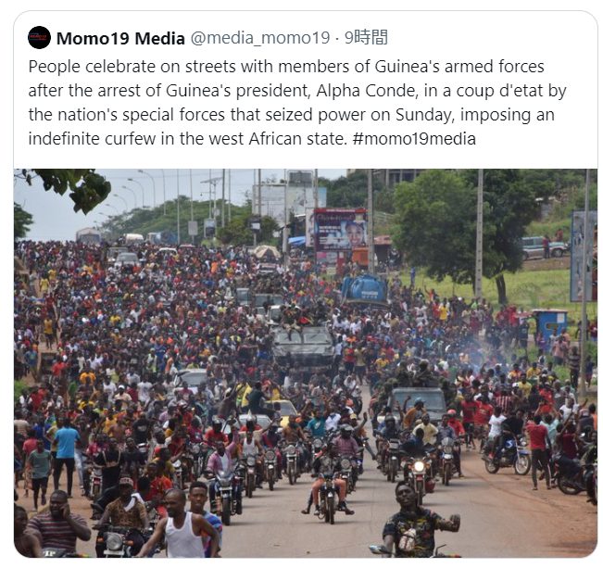Click the green pickup truck carrying soldiers
The image size is (603, 568).
417,400
